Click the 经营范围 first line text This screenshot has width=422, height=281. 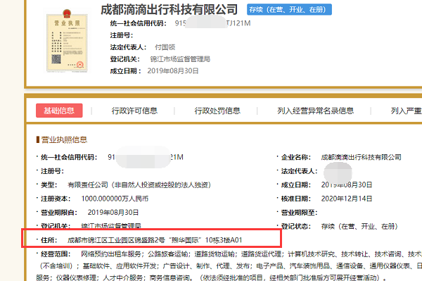(251, 254)
